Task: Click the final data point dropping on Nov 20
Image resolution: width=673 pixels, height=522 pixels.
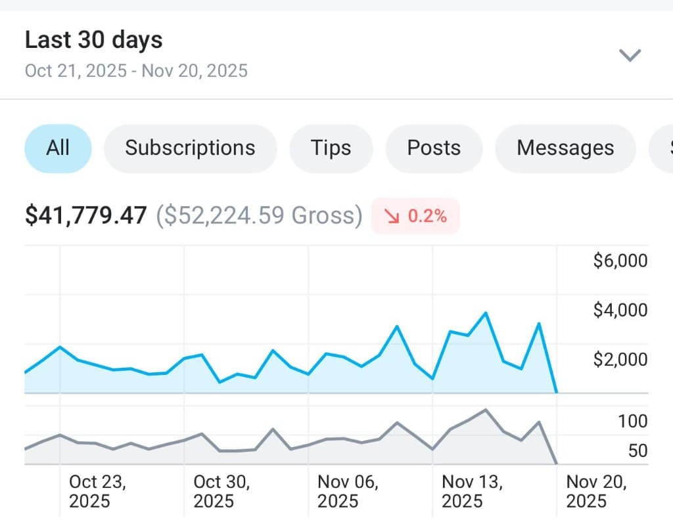Action: point(555,391)
